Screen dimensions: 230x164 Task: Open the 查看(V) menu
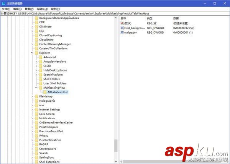(29, 9)
